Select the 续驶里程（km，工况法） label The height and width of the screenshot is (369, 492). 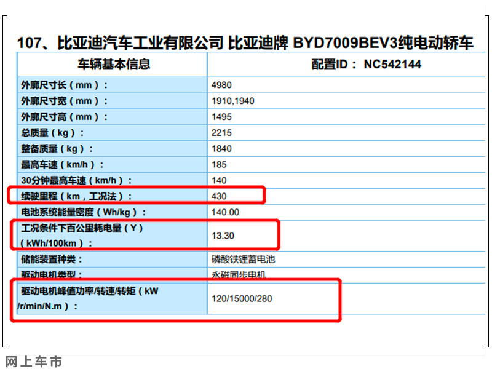click(76, 196)
